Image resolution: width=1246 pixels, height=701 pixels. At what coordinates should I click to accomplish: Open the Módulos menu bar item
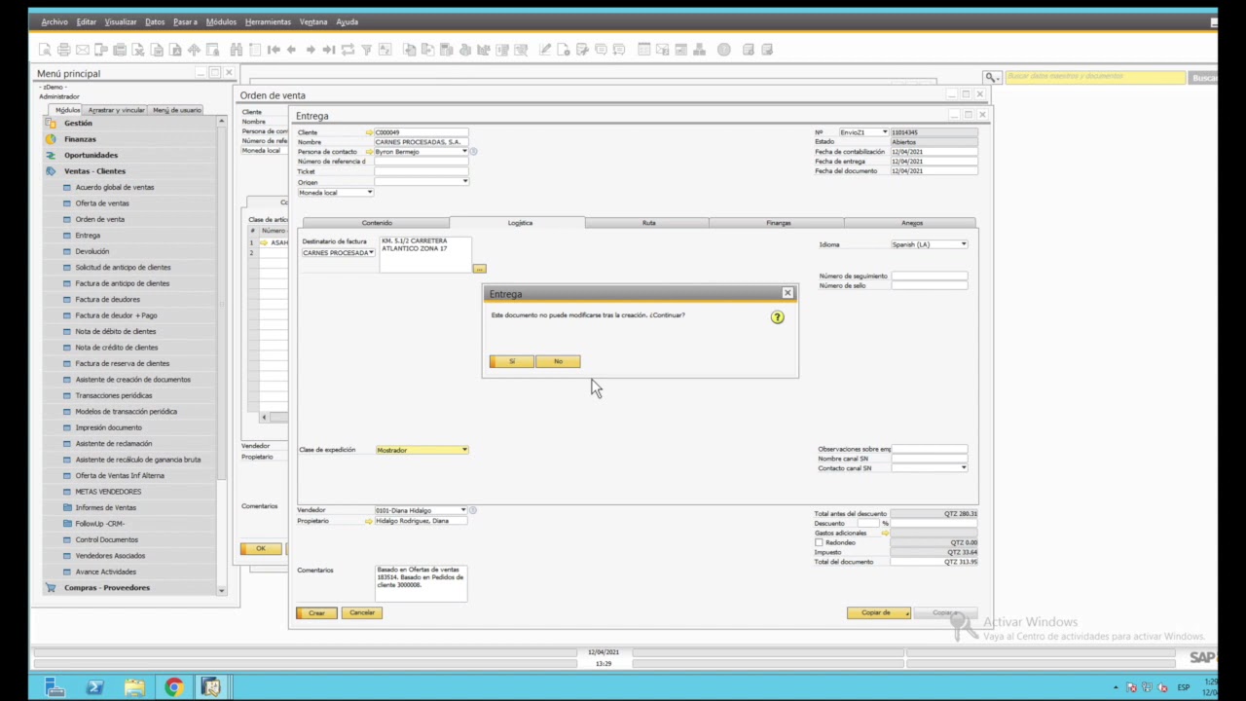point(221,21)
